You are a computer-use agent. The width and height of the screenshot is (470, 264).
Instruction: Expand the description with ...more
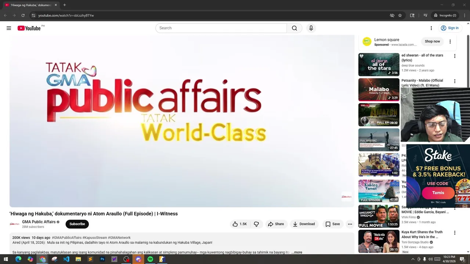[x=297, y=252]
